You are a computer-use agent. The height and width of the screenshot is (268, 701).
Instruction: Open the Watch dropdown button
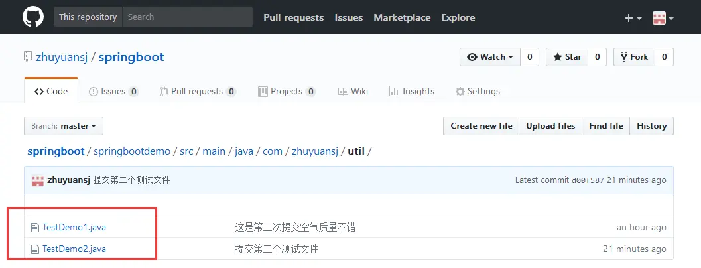[x=490, y=57]
